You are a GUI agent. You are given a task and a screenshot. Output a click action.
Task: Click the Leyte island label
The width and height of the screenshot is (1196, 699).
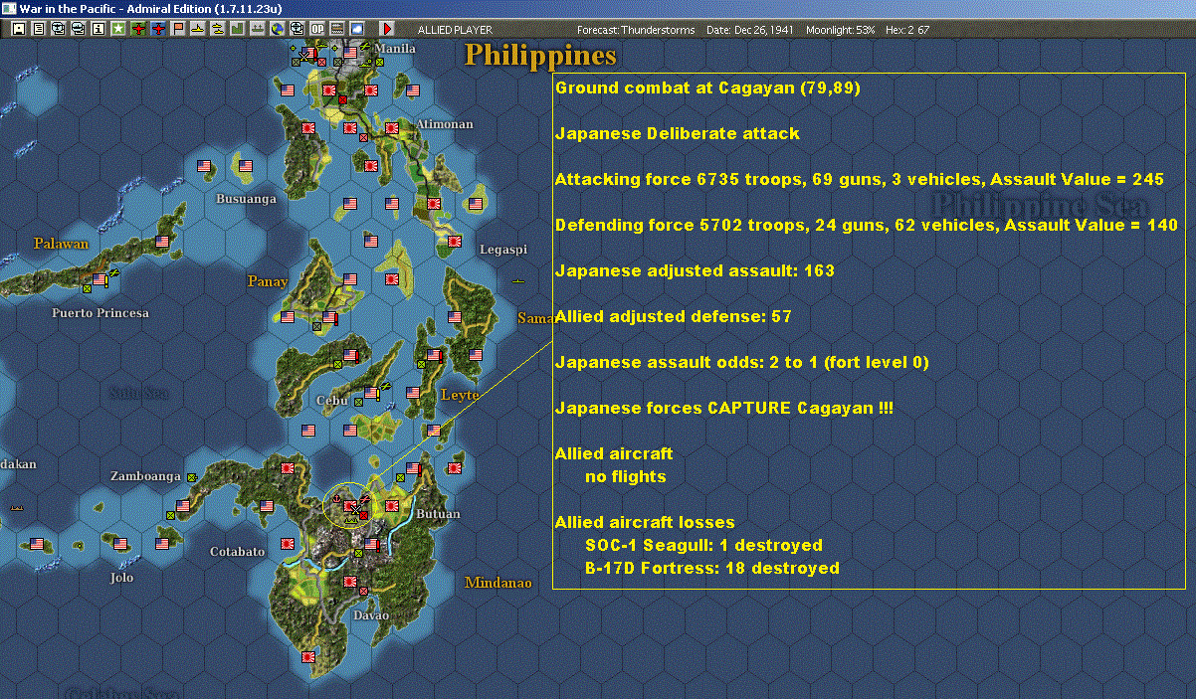click(460, 395)
